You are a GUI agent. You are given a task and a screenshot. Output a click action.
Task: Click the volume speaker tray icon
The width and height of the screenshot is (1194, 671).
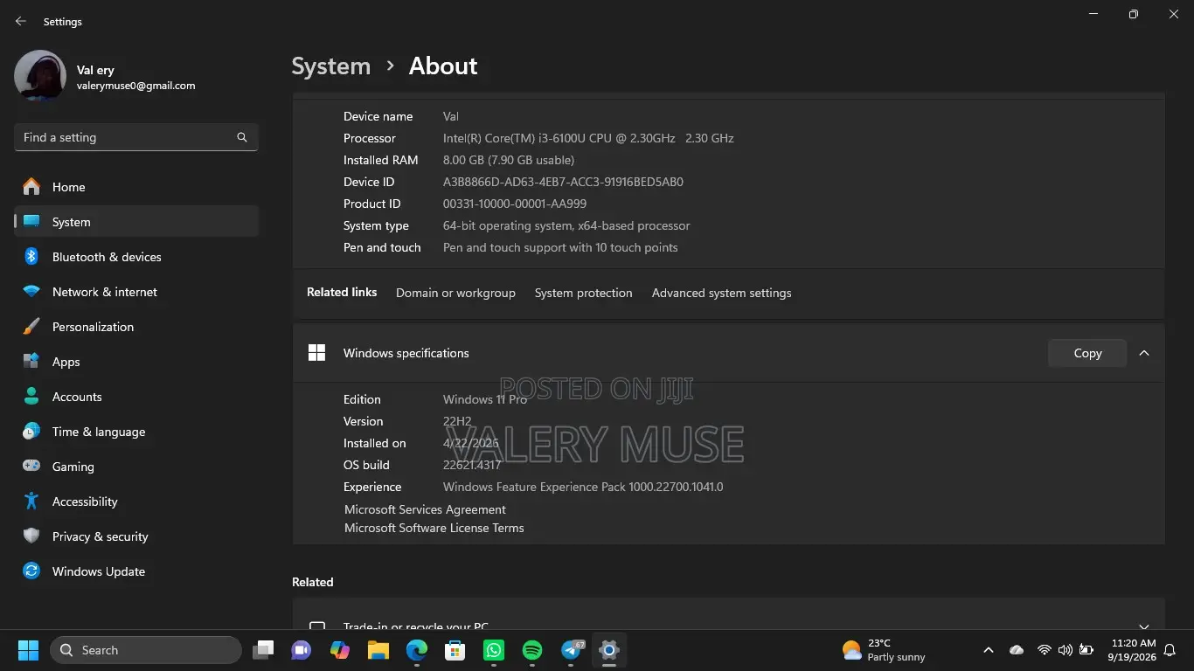click(1065, 650)
